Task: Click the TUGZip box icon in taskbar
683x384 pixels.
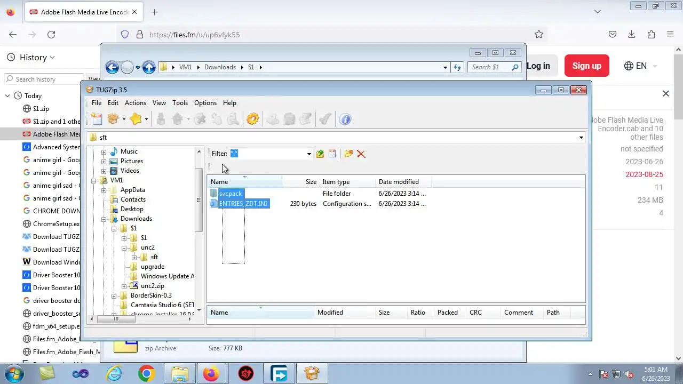Action: (312, 374)
